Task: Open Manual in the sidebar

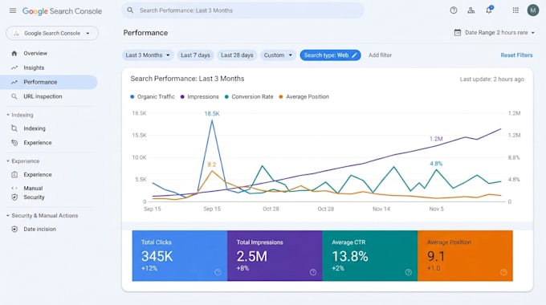Action: pos(33,188)
